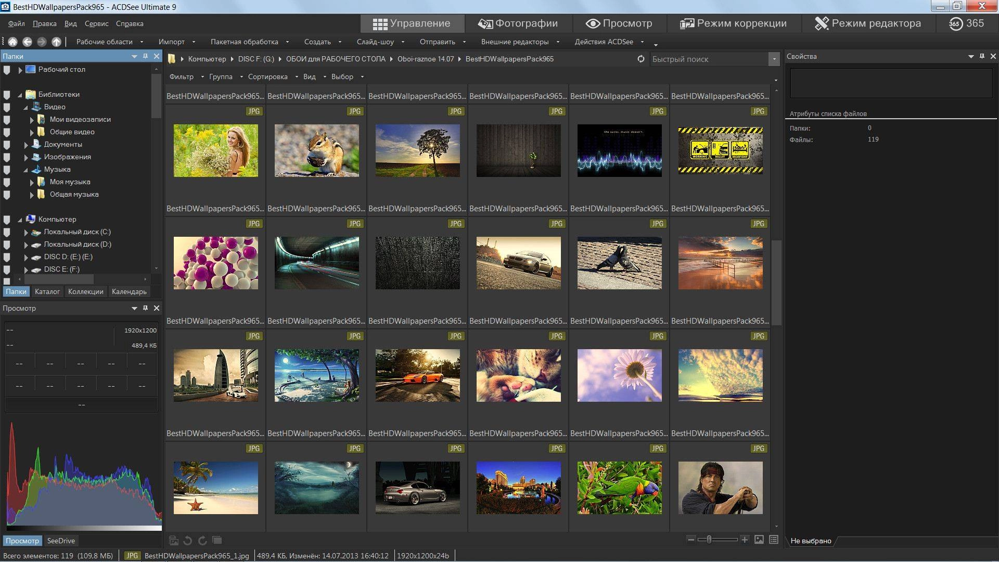Click the folder icon at the start of the breadcrumb path

click(x=172, y=59)
